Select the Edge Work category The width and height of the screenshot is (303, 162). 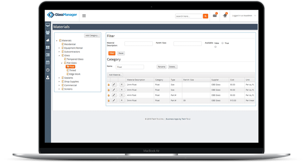[x=75, y=74]
